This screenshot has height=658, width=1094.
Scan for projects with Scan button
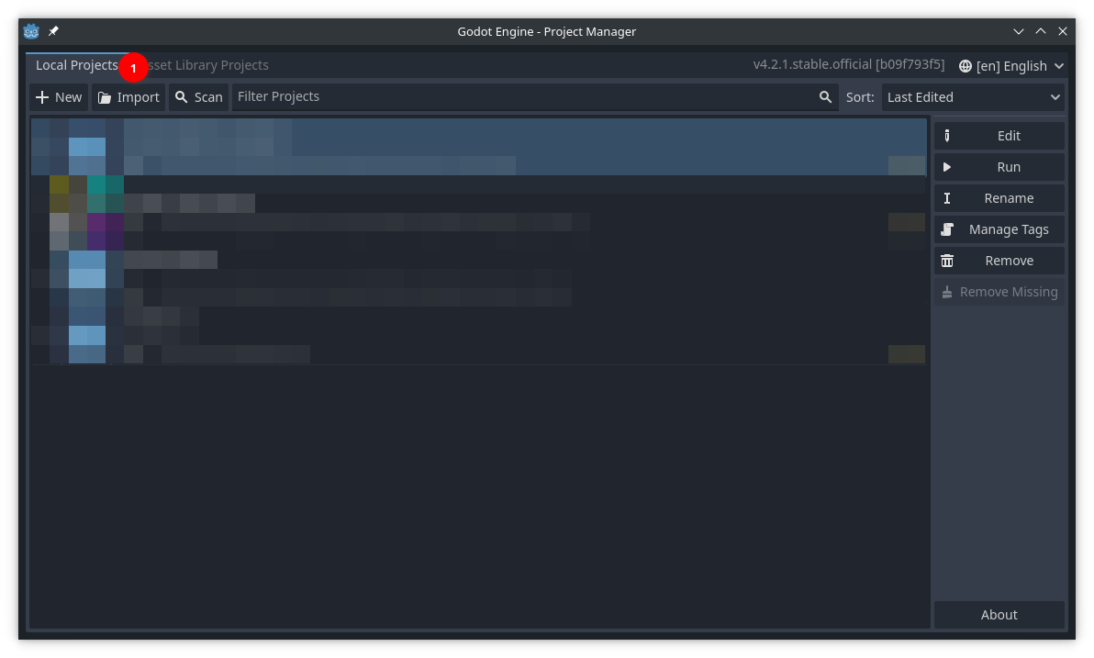pos(199,97)
